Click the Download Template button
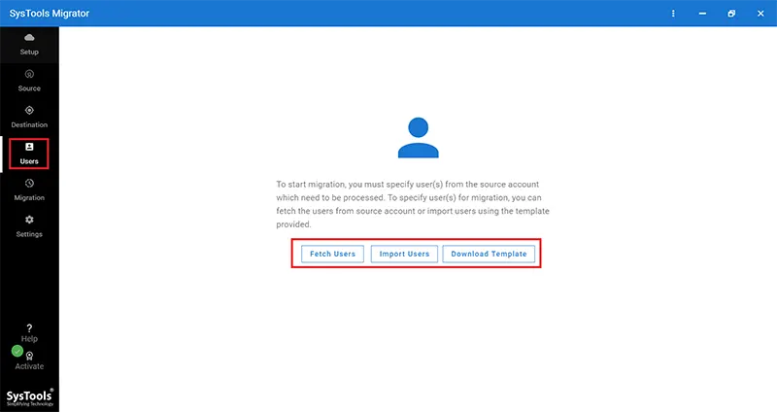This screenshot has width=777, height=412. click(489, 254)
